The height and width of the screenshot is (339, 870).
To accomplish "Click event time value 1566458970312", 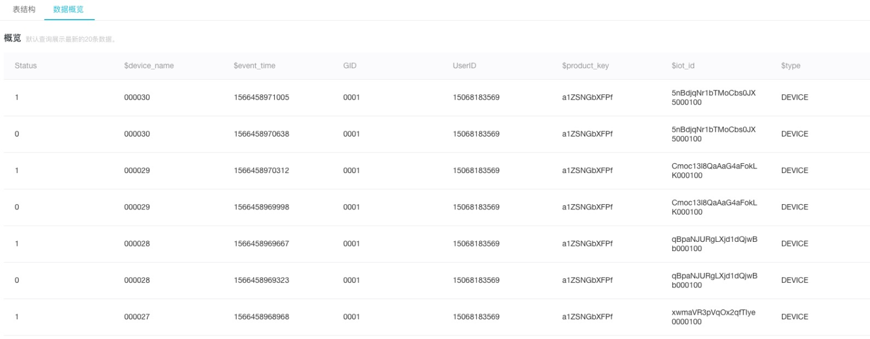I will click(262, 171).
